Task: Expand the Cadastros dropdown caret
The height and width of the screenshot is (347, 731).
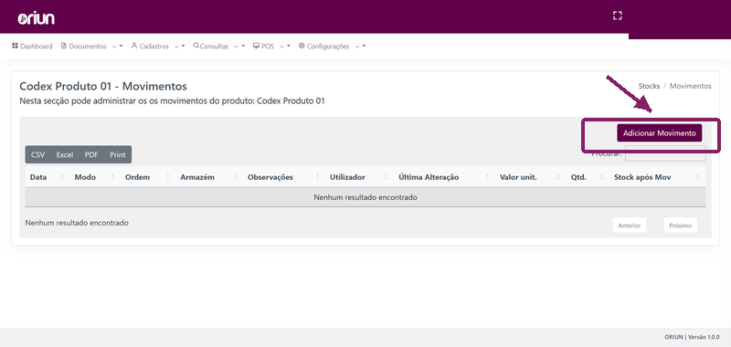Action: [x=183, y=46]
